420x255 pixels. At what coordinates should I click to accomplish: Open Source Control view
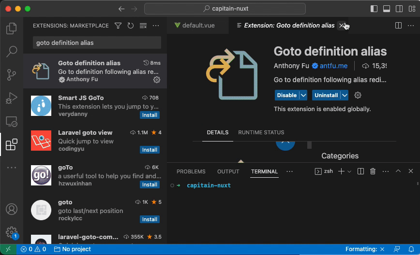pyautogui.click(x=12, y=74)
